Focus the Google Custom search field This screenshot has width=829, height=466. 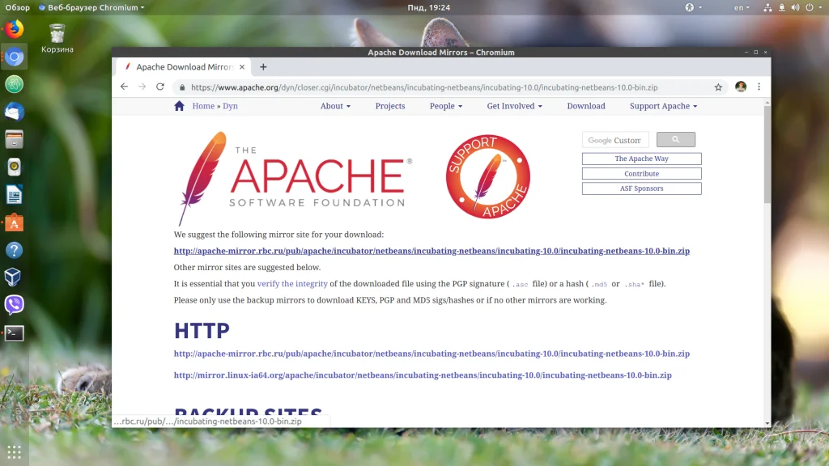click(615, 140)
